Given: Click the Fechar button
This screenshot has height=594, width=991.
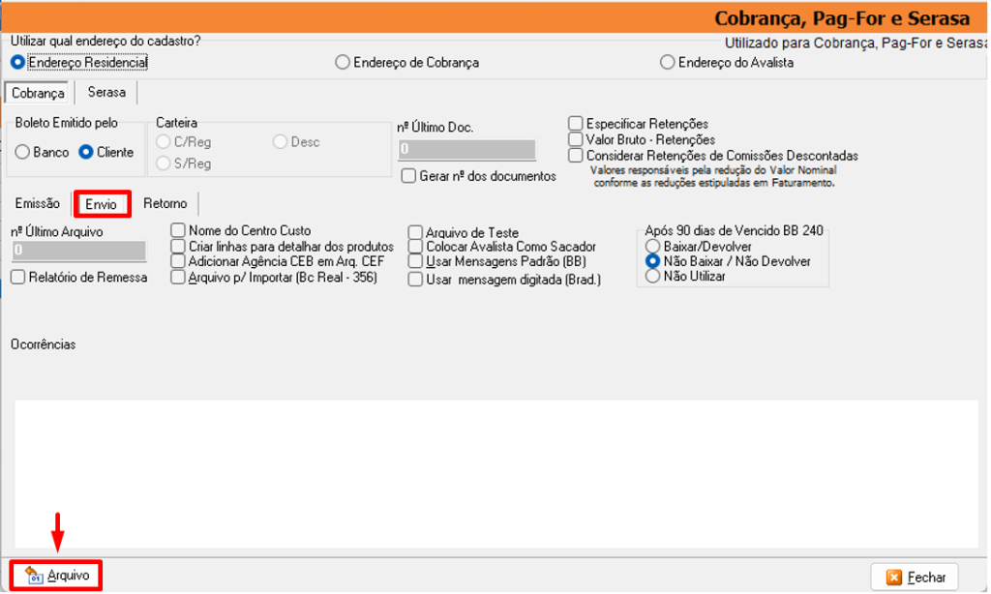Looking at the screenshot, I should [915, 577].
